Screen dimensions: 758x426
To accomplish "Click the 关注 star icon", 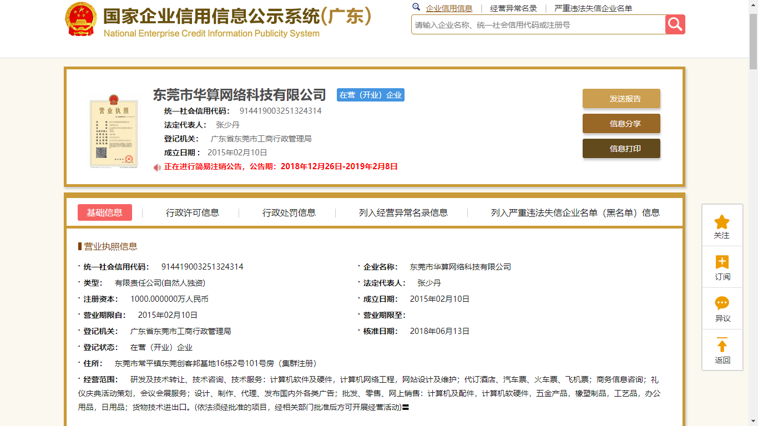I will (x=722, y=222).
